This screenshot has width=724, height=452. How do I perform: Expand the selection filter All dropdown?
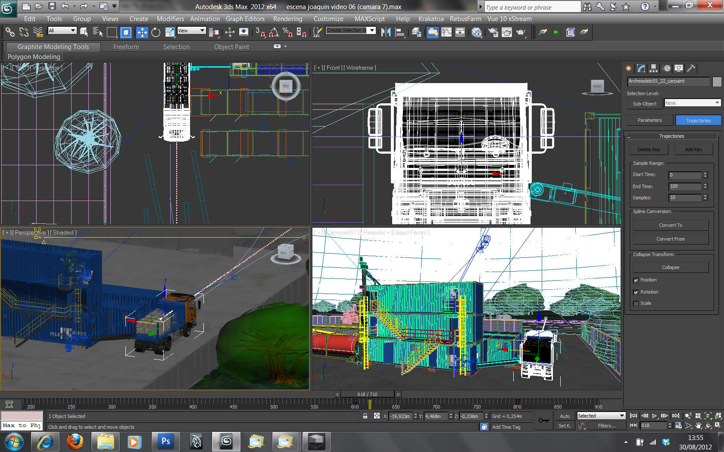click(62, 31)
